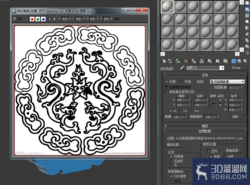Click the U offset field
This screenshot has width=250, height=185.
[x=182, y=100]
